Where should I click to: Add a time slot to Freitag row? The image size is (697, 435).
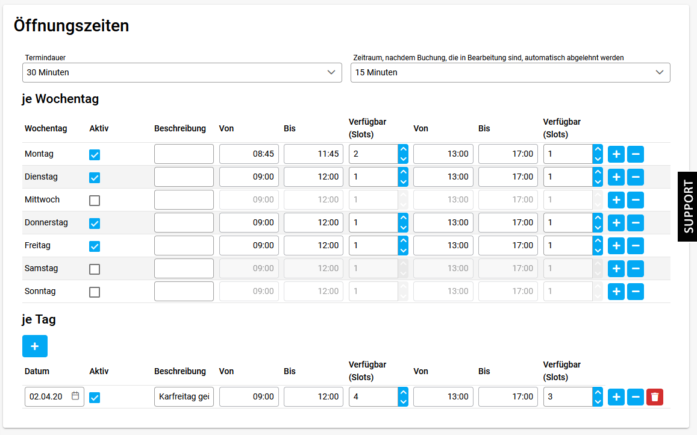(616, 246)
